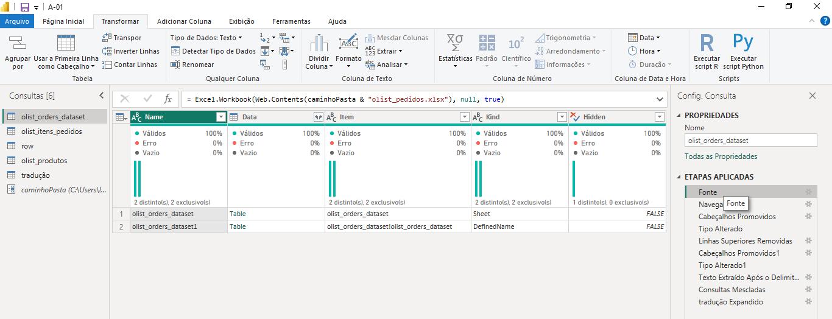Click Detectar Tipo de Dados
Image resolution: width=832 pixels, height=319 pixels.
click(213, 51)
